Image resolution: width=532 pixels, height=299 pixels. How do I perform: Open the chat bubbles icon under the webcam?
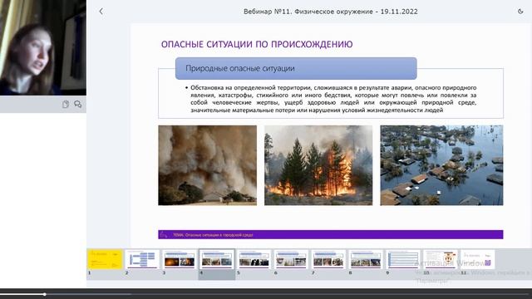77,104
